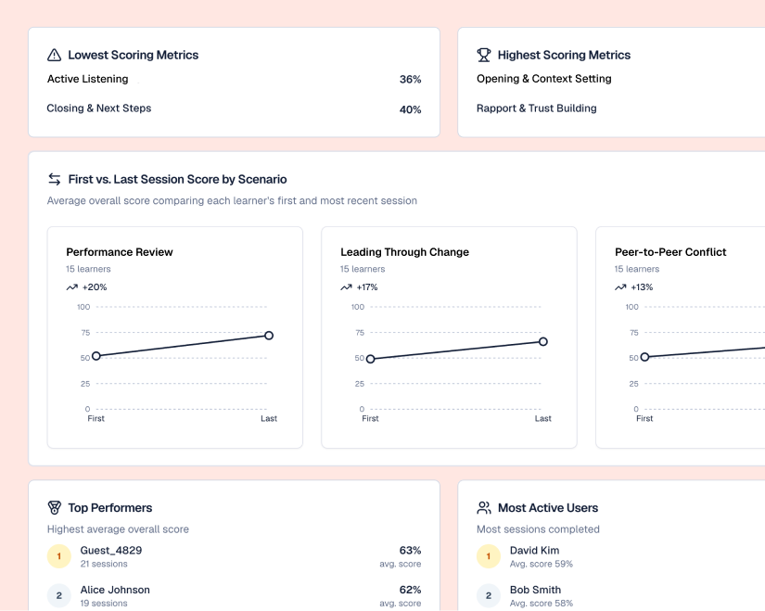Open the Leading Through Change card title
The width and height of the screenshot is (765, 611).
(405, 252)
